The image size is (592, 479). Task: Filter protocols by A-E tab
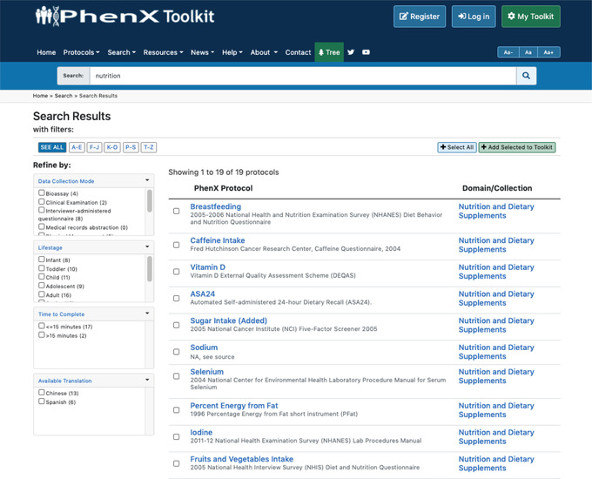[x=77, y=147]
